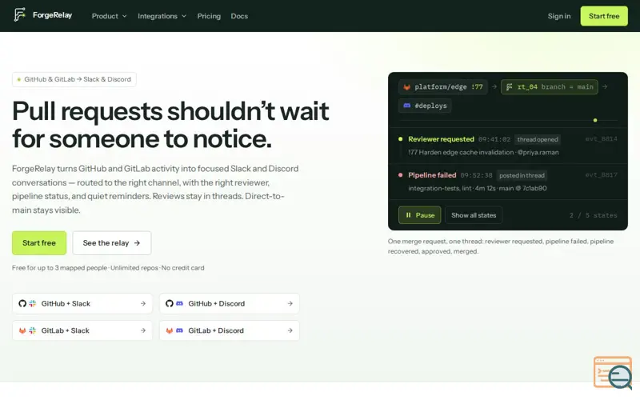640x400 pixels.
Task: Click Discord icon on GitHub + Discord card
Action: [179, 303]
